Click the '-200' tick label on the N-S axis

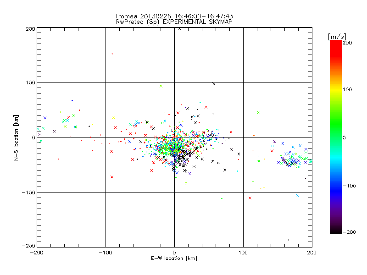point(28,246)
